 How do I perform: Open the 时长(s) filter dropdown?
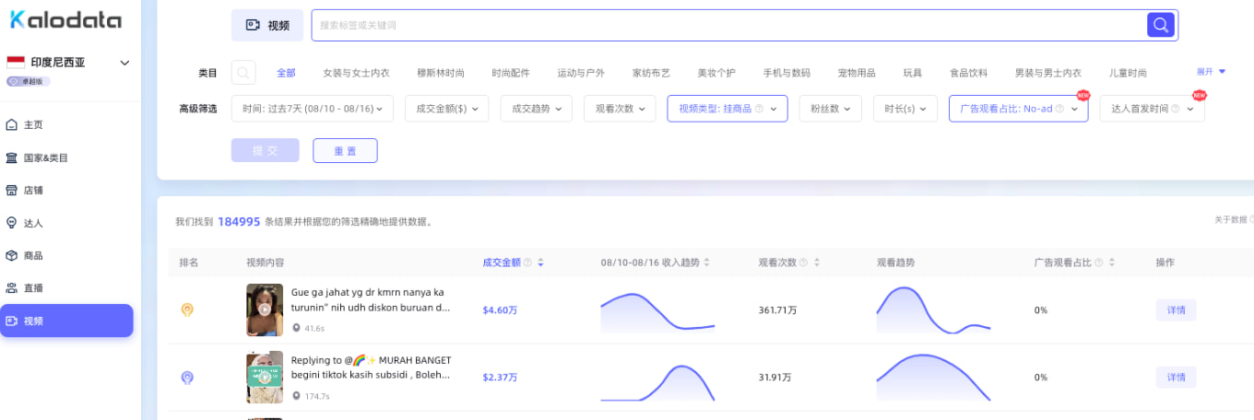click(x=905, y=109)
